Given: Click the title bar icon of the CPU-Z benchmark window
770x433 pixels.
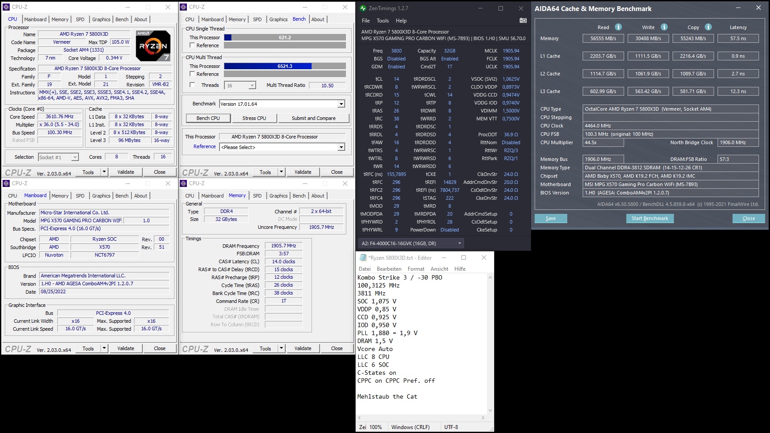Looking at the screenshot, I should pos(184,7).
